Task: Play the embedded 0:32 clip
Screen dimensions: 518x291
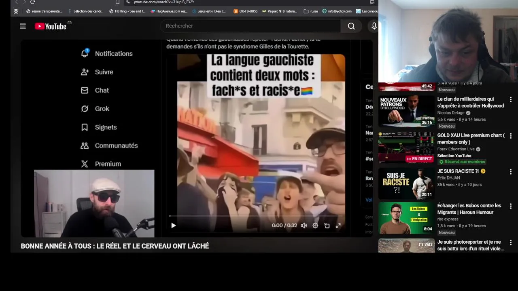Action: coord(173,226)
